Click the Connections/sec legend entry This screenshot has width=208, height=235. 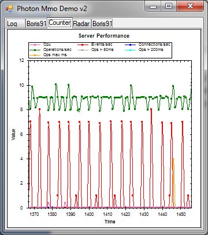pyautogui.click(x=147, y=45)
